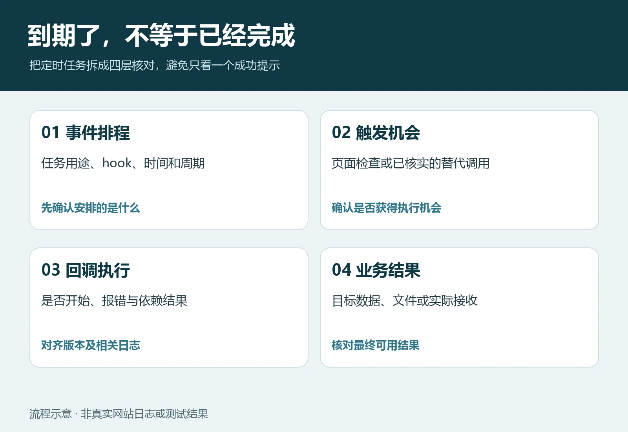Select subtitle 把定时任务拆成四层核对，避免只看一个成功提示
This screenshot has height=432, width=628.
(155, 65)
